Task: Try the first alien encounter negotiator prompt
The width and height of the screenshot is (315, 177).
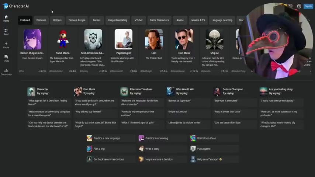Action: [x=142, y=103]
